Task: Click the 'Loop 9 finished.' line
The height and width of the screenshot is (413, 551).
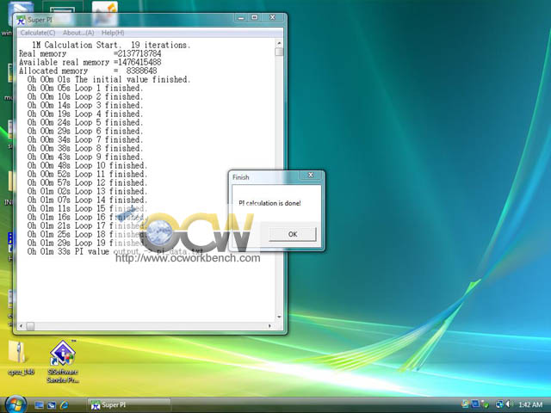Action: point(85,157)
